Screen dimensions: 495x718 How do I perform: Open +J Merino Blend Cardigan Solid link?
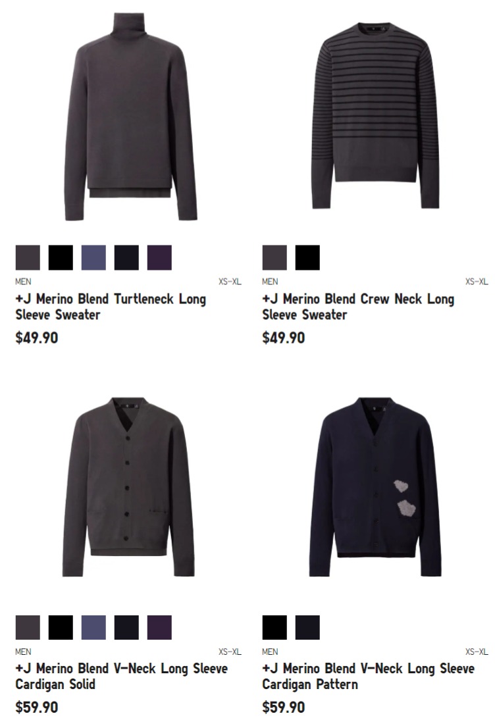[x=121, y=677]
